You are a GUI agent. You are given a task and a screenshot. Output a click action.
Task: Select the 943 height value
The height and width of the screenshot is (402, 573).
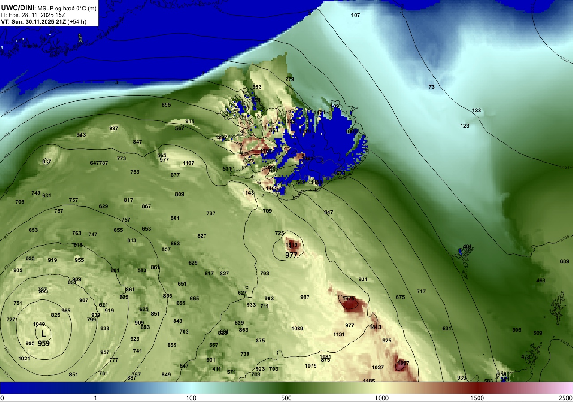tap(81, 135)
